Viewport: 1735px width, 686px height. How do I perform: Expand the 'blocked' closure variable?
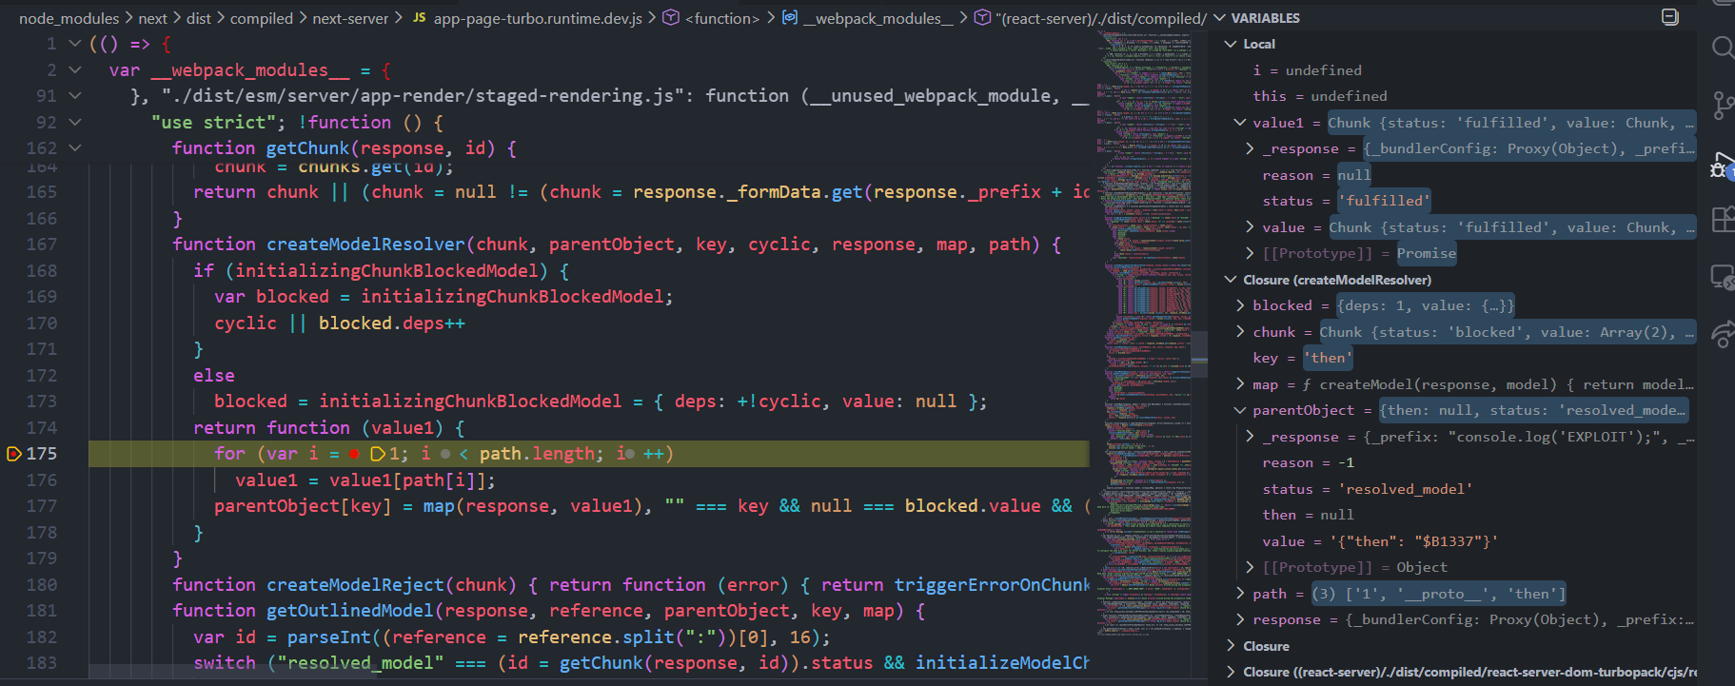point(1240,305)
